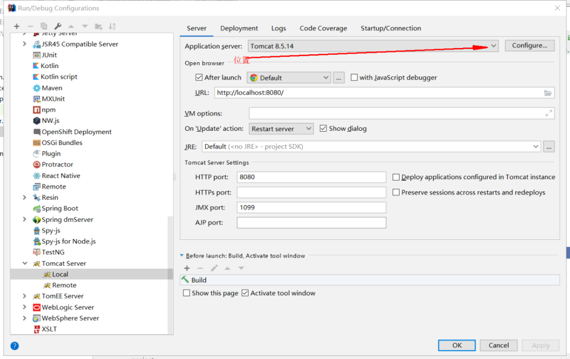Add a before launch task
This screenshot has height=359, width=570.
[x=187, y=268]
